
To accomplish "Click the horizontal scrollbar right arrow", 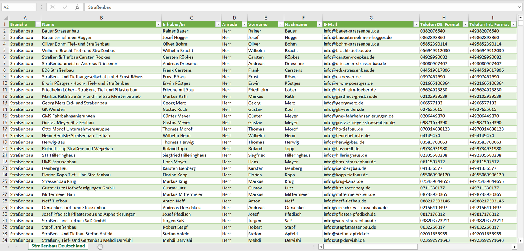I will point(514,247).
